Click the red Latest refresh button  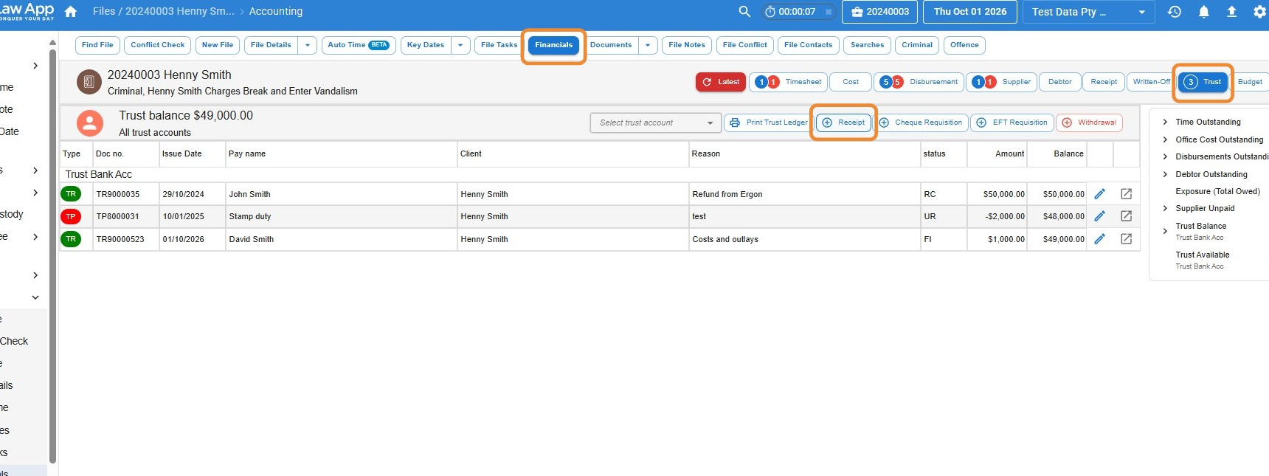point(721,82)
